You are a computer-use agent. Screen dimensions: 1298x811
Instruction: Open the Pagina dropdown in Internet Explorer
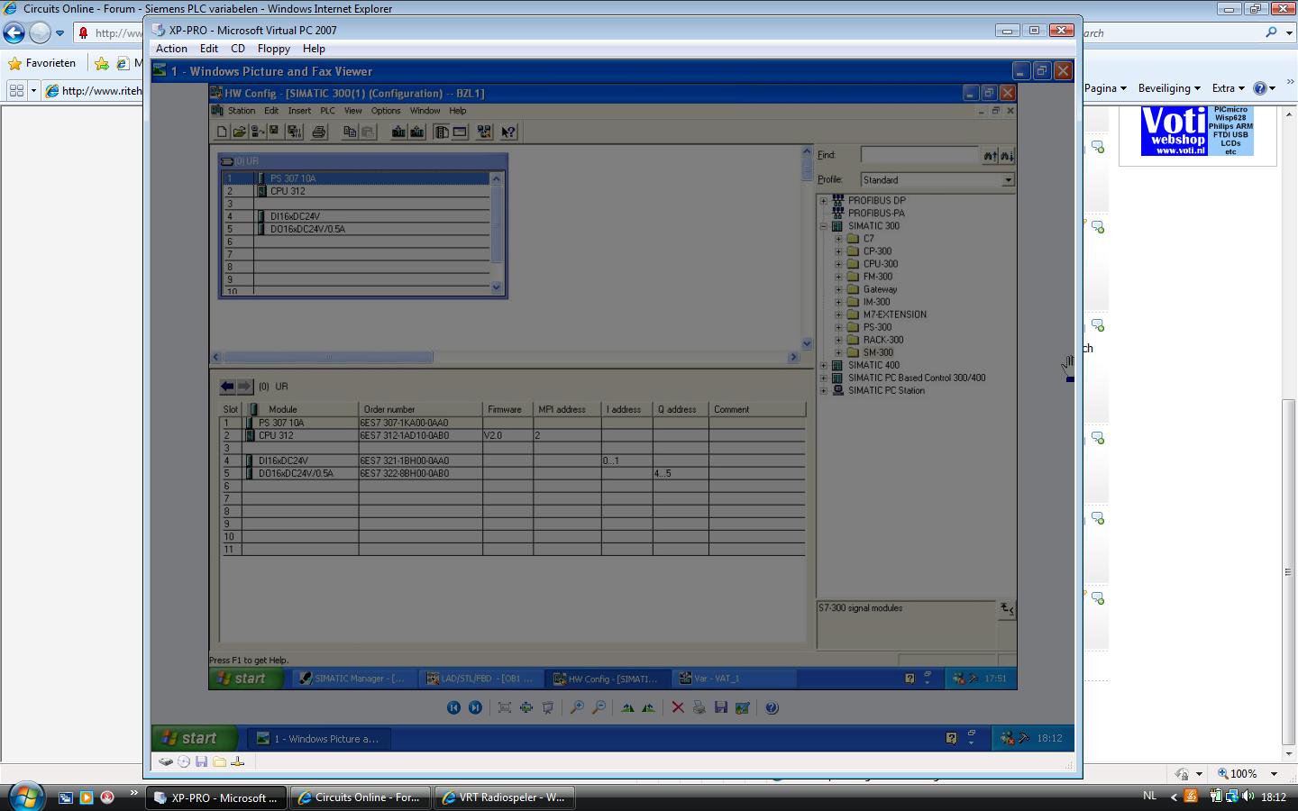(1105, 88)
